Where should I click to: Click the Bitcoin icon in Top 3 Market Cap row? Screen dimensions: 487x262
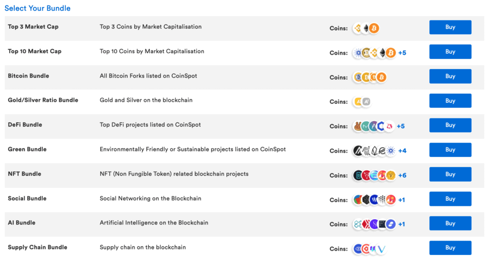374,28
